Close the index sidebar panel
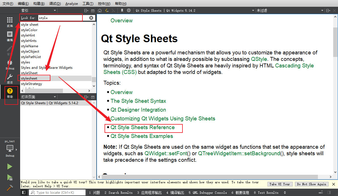The width and height of the screenshot is (338, 196). coord(93,10)
